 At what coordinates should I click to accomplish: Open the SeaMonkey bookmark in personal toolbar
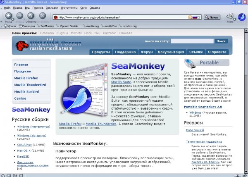[45, 26]
